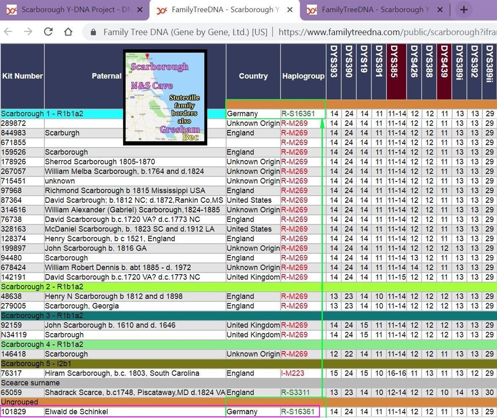Click the Scarborough map thumbnail image
The width and height of the screenshot is (497, 418).
pyautogui.click(x=165, y=98)
